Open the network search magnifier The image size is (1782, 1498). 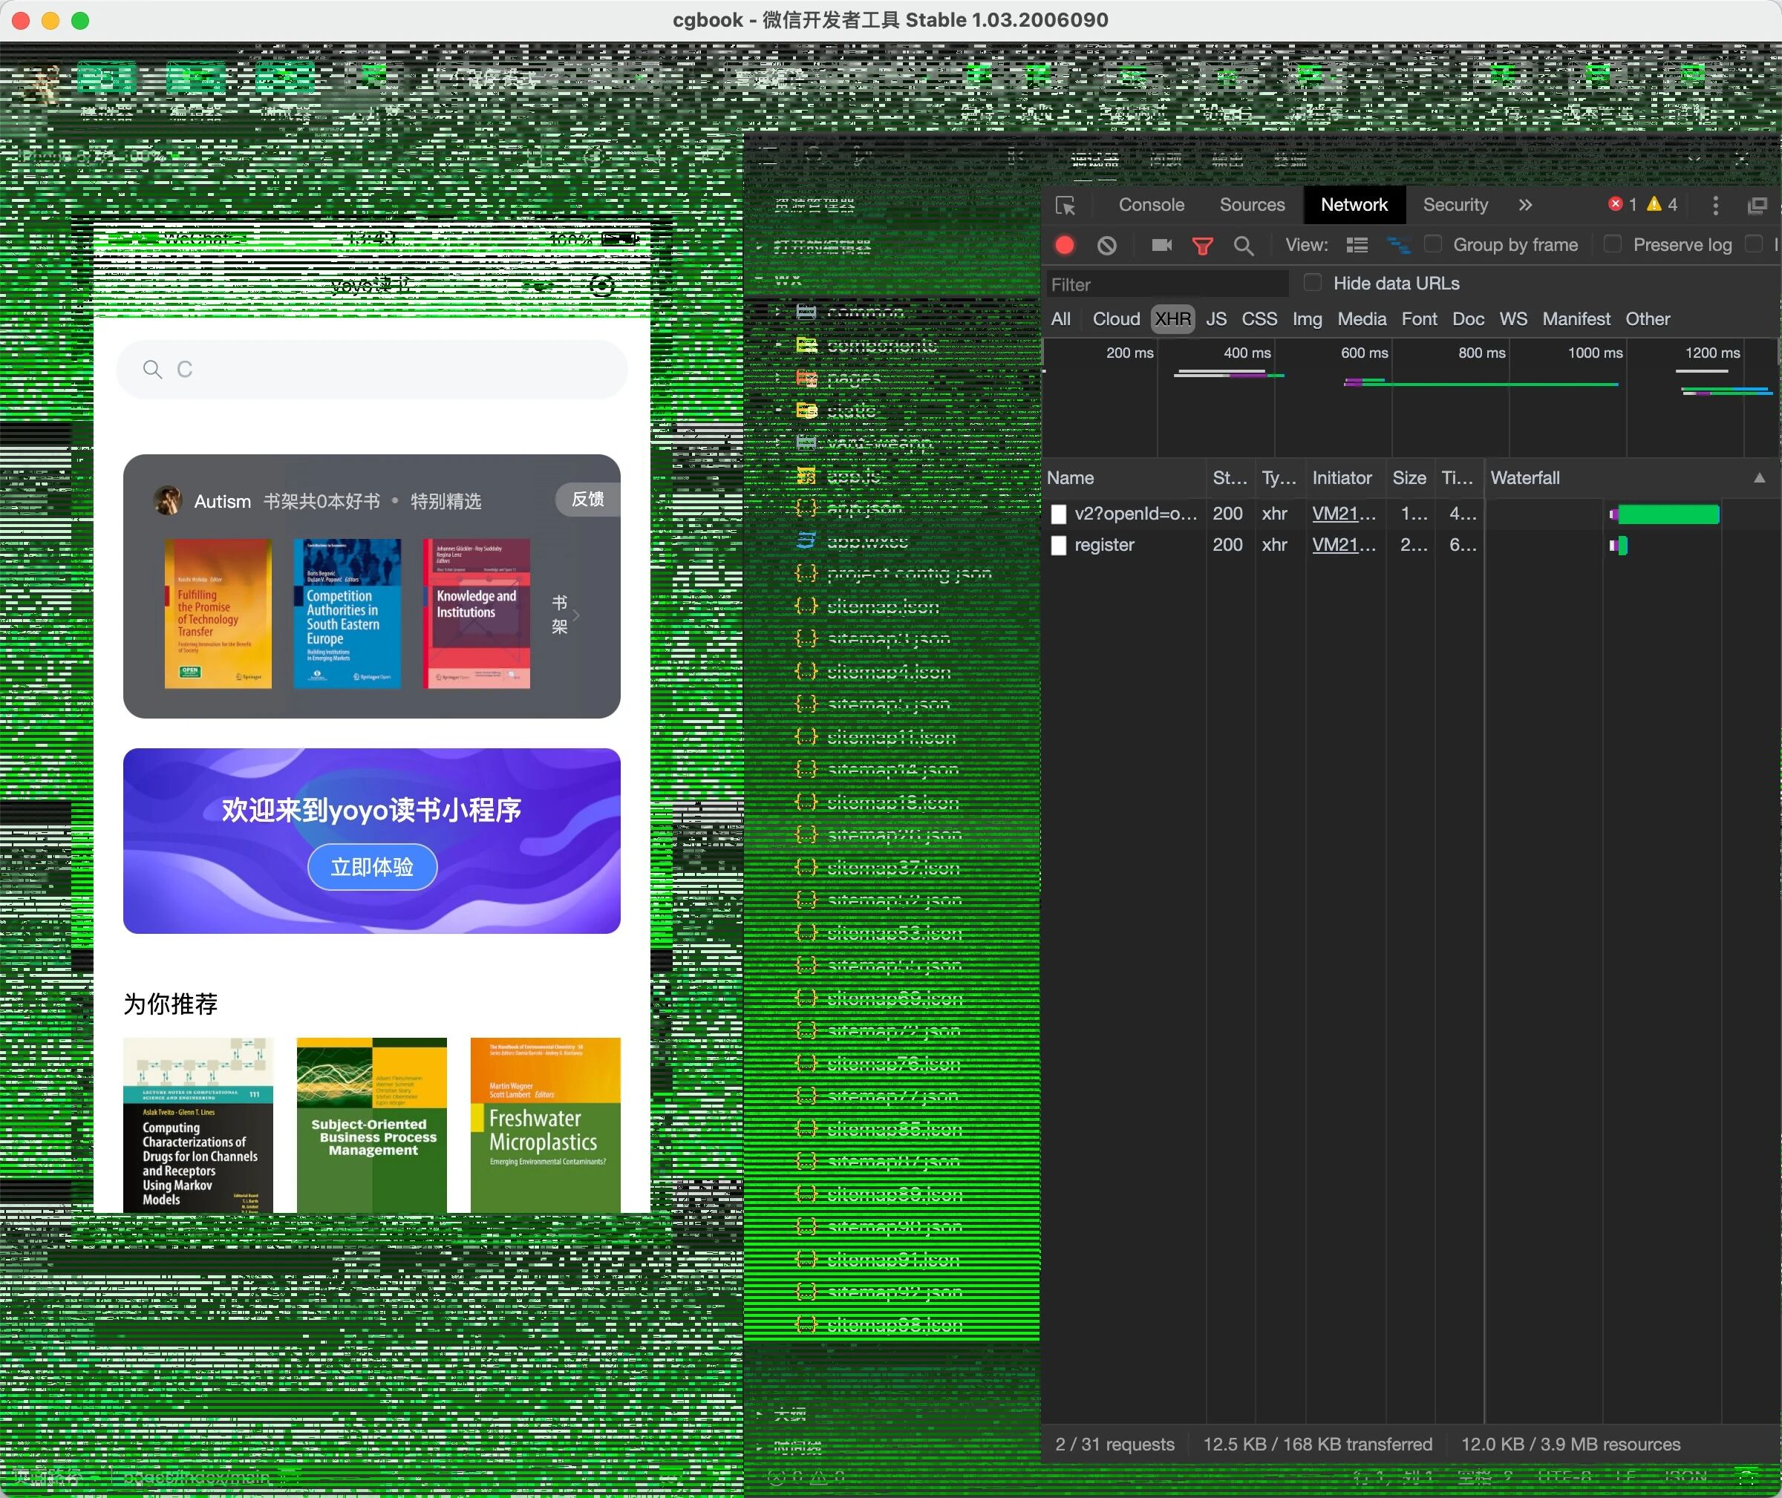[1244, 246]
